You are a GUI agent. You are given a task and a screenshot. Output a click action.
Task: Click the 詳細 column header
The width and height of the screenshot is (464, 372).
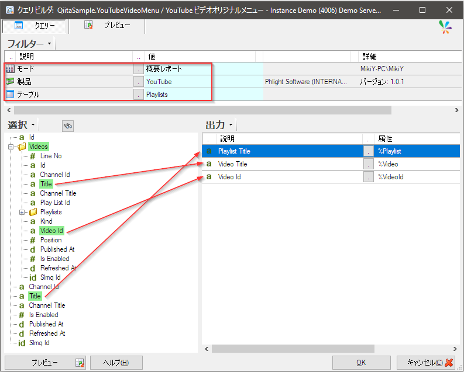pyautogui.click(x=410, y=56)
